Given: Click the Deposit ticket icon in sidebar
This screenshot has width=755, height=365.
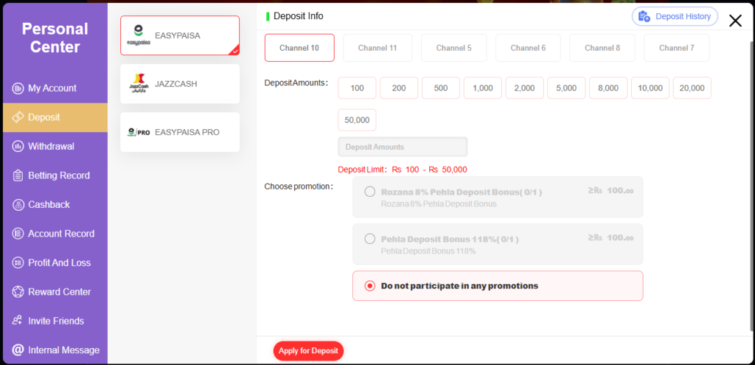Looking at the screenshot, I should [18, 117].
